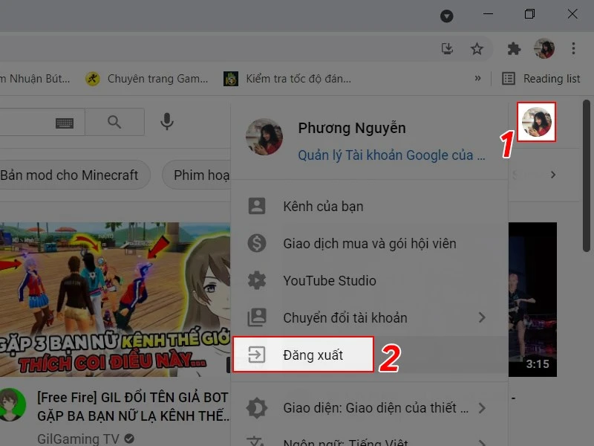Click the person icon beside Kênh của bạn
The height and width of the screenshot is (446, 594).
(x=258, y=206)
